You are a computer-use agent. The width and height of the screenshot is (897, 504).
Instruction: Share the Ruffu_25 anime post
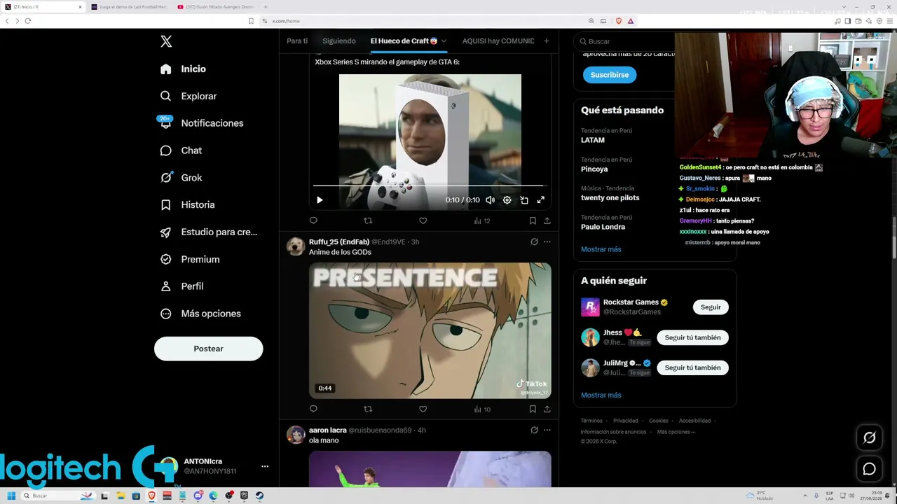click(547, 409)
